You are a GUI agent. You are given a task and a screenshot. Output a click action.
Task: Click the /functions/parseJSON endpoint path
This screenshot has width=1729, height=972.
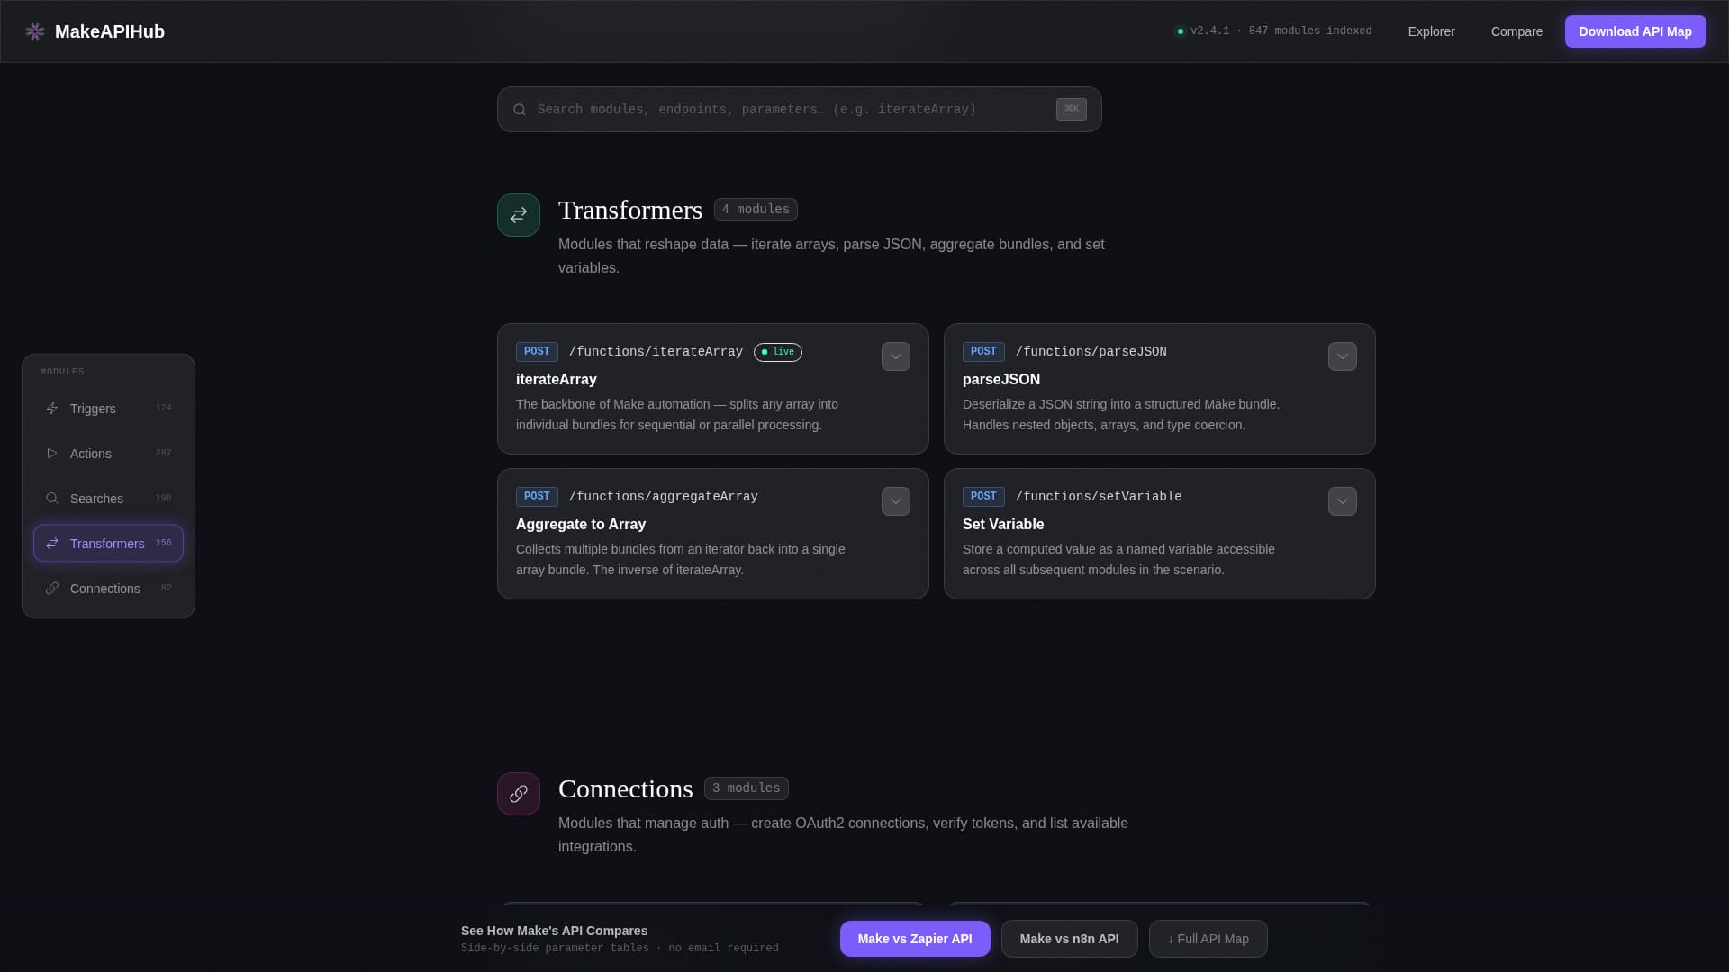click(1091, 352)
